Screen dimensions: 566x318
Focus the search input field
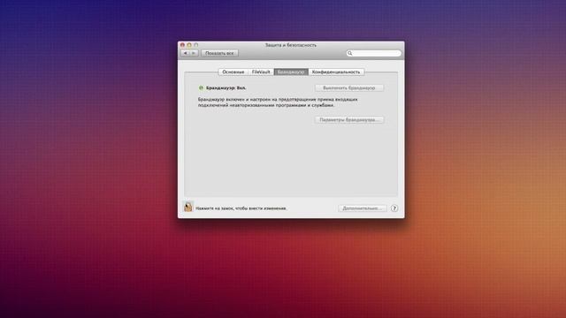373,53
